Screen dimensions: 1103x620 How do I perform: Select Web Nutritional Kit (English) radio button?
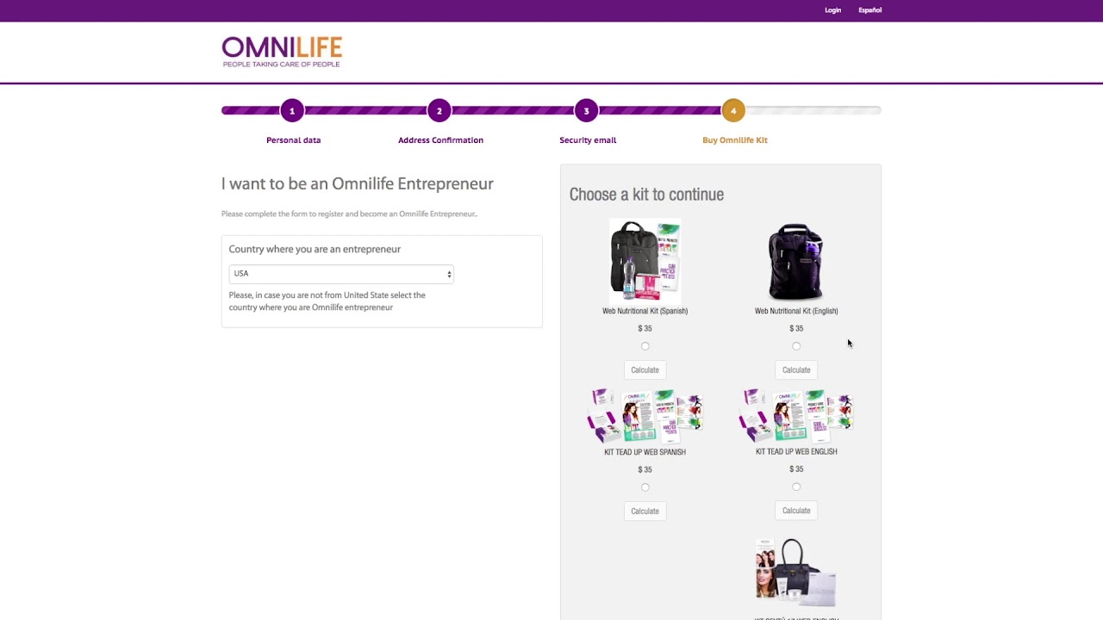tap(796, 346)
